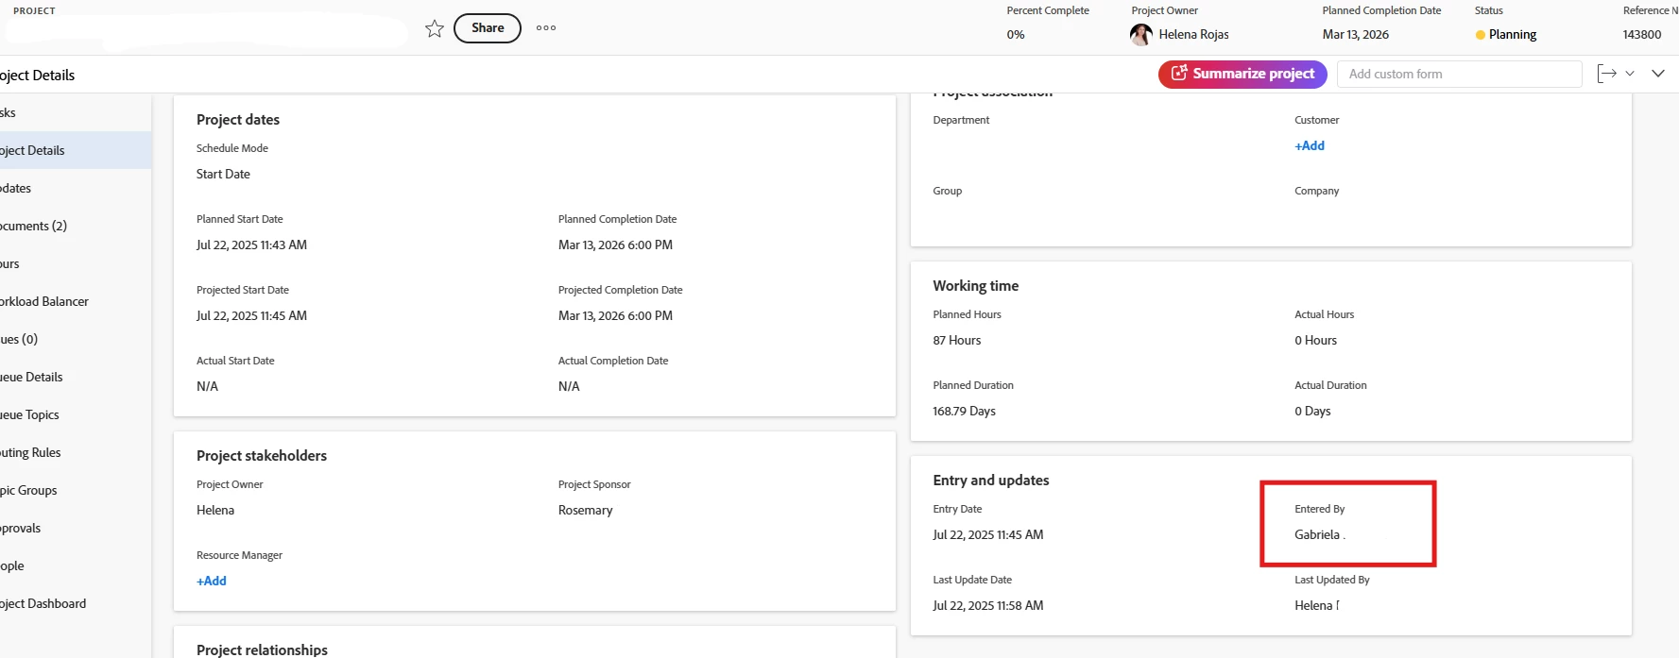Click Summarize project button
Screen dimensions: 1679x658
pyautogui.click(x=1242, y=74)
